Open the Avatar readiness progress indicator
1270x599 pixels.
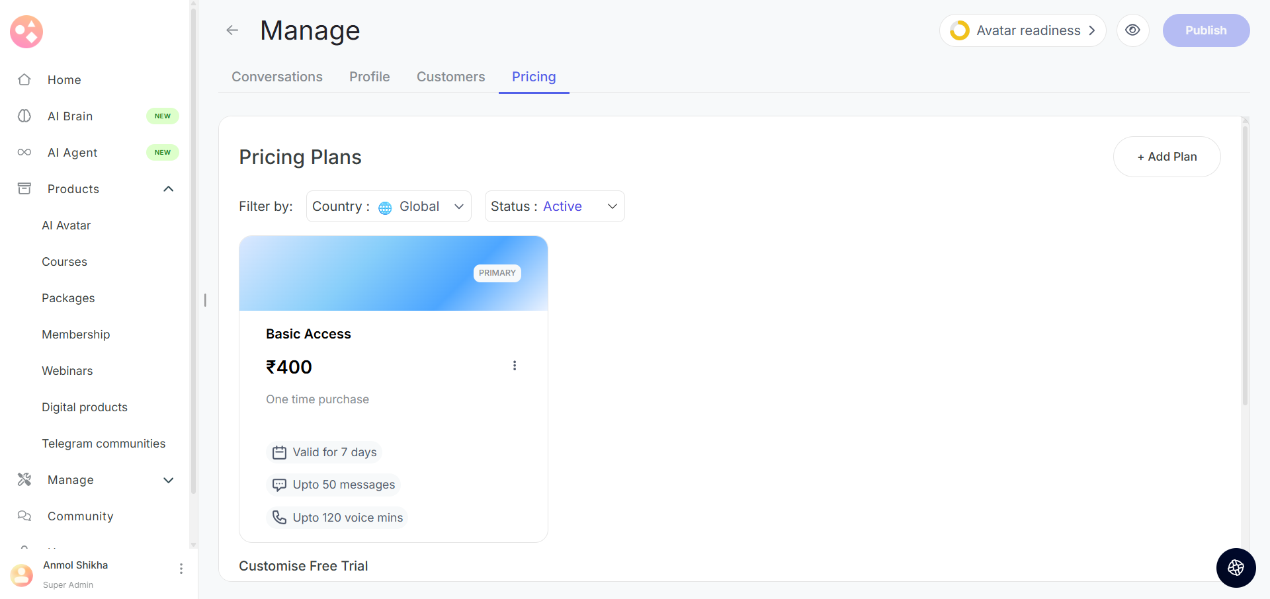click(x=1023, y=30)
